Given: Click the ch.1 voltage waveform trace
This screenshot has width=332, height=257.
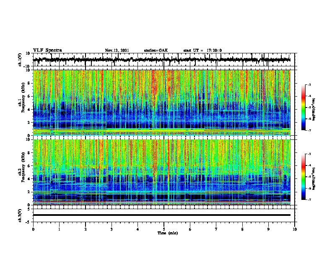Looking at the screenshot, I should coord(161,60).
